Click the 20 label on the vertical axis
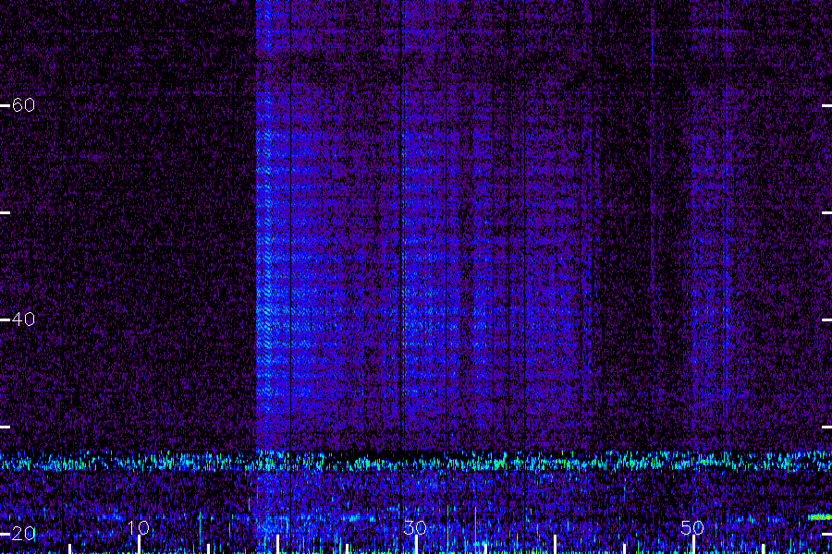This screenshot has width=832, height=554. tap(23, 534)
